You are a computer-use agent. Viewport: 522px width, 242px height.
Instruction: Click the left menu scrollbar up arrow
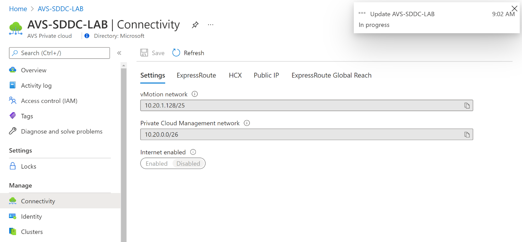pyautogui.click(x=124, y=65)
